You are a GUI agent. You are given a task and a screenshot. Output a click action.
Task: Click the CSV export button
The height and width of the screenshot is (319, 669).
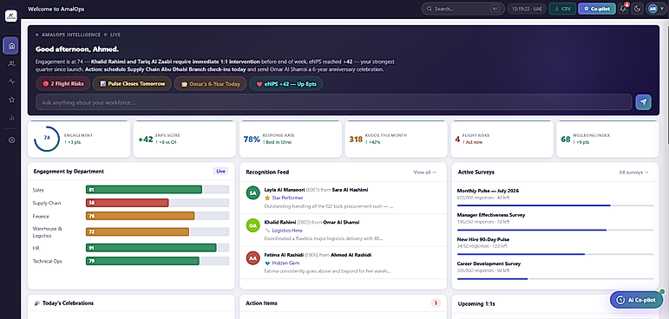(562, 9)
